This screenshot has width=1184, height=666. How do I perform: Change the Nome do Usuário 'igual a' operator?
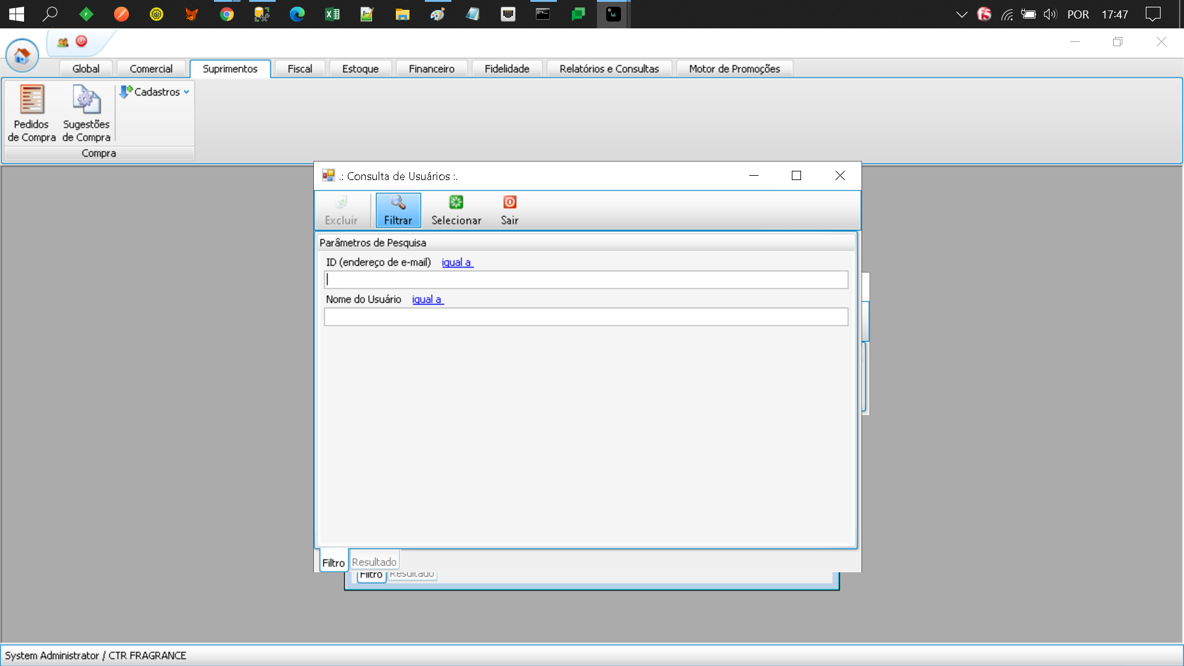pyautogui.click(x=427, y=300)
